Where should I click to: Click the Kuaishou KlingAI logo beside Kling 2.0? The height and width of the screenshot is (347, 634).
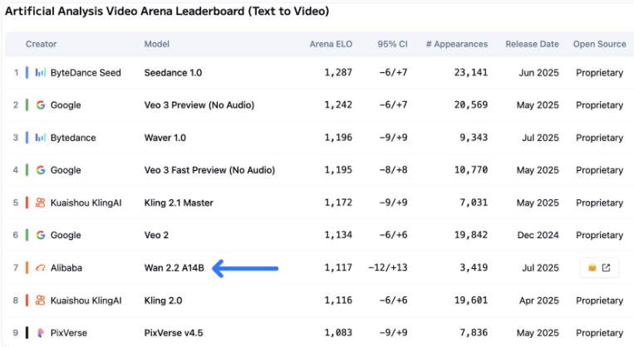click(x=41, y=301)
